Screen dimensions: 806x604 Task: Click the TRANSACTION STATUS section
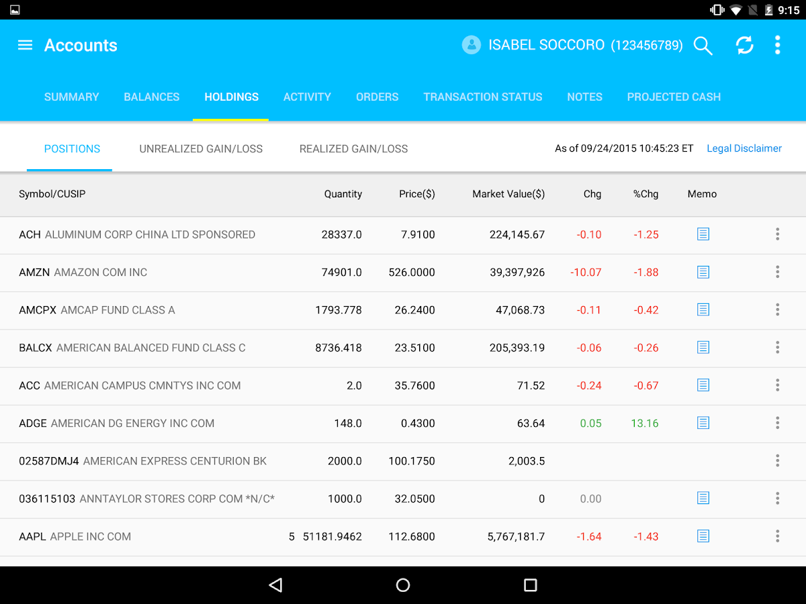pos(482,97)
